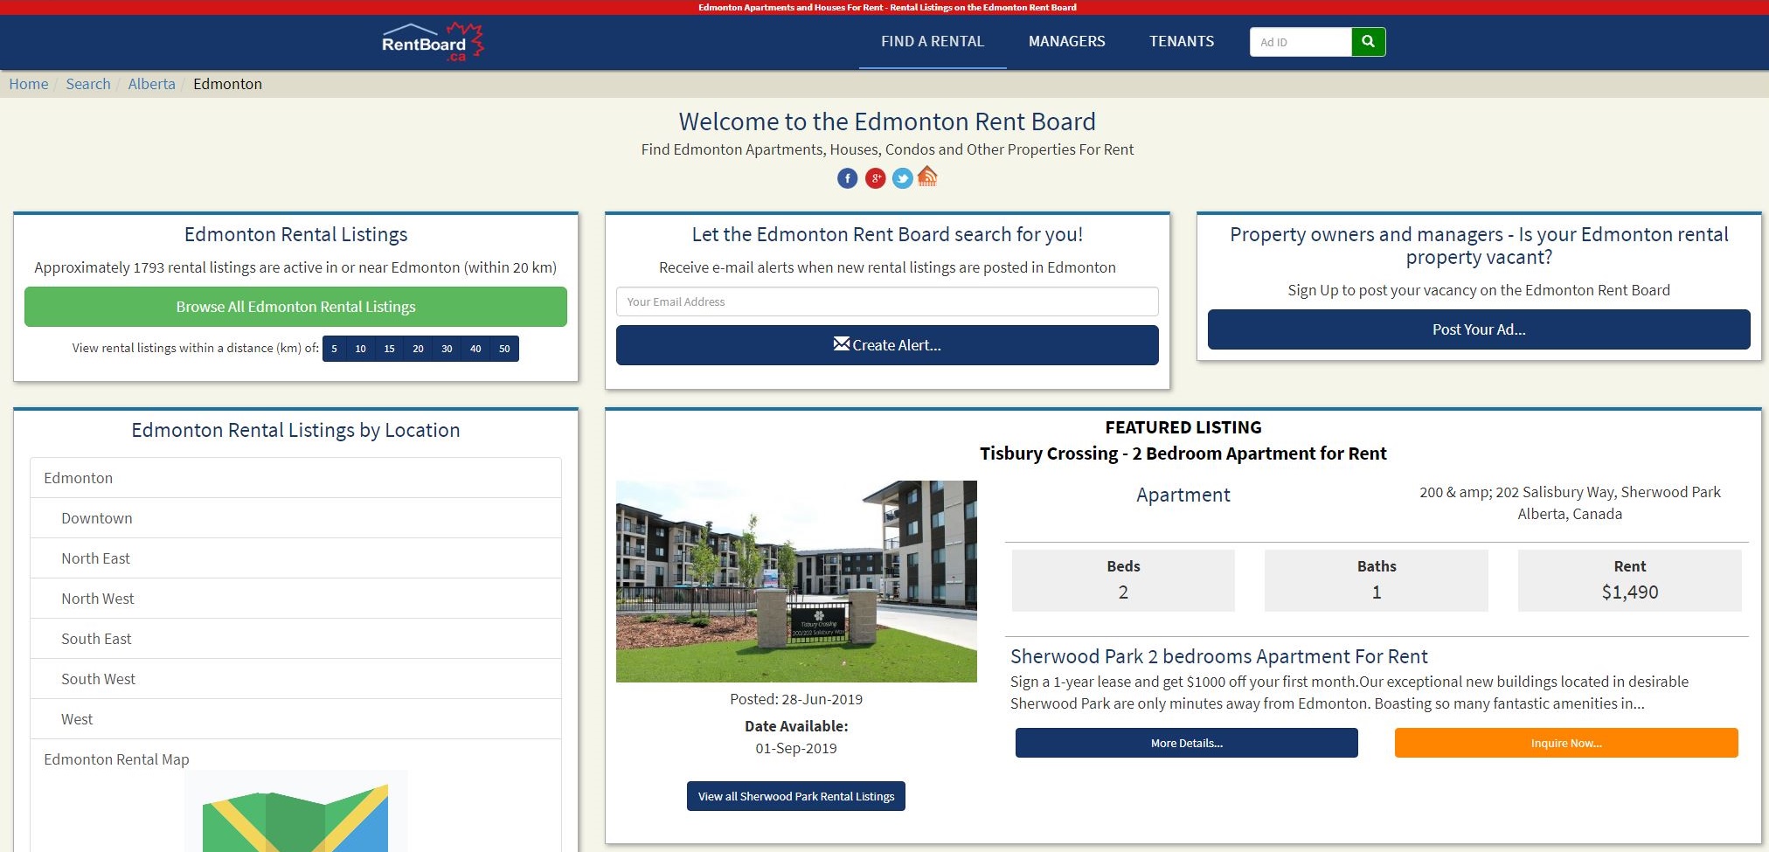Image resolution: width=1769 pixels, height=852 pixels.
Task: Open the Twitter social icon
Action: point(902,178)
